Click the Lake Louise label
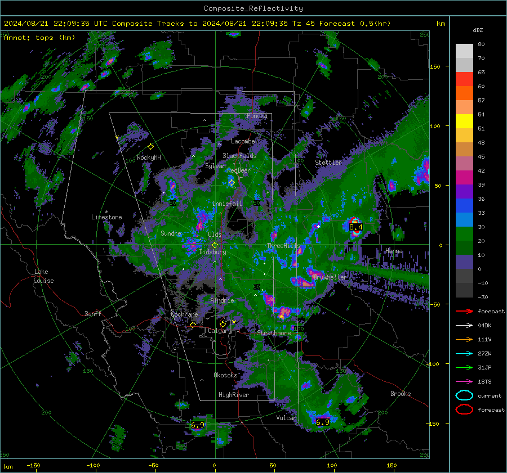The width and height of the screenshot is (507, 473). [x=43, y=276]
